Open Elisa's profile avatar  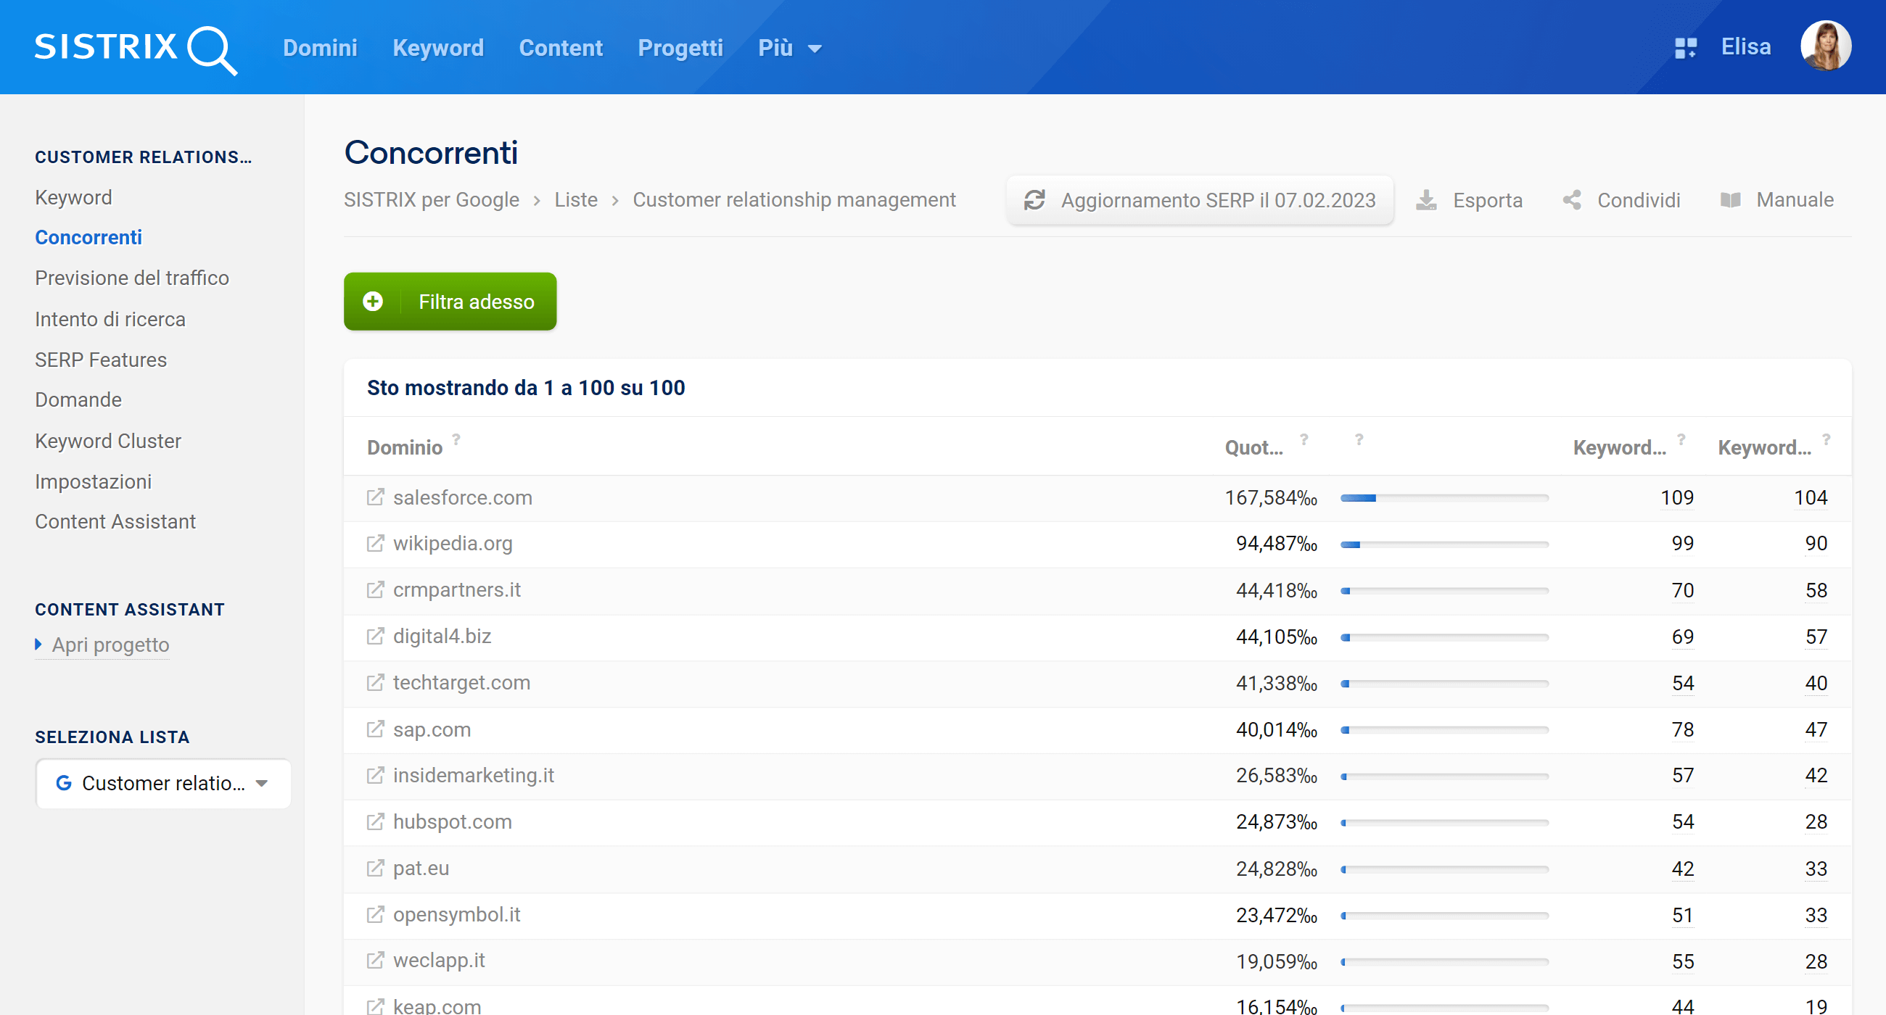[1825, 46]
